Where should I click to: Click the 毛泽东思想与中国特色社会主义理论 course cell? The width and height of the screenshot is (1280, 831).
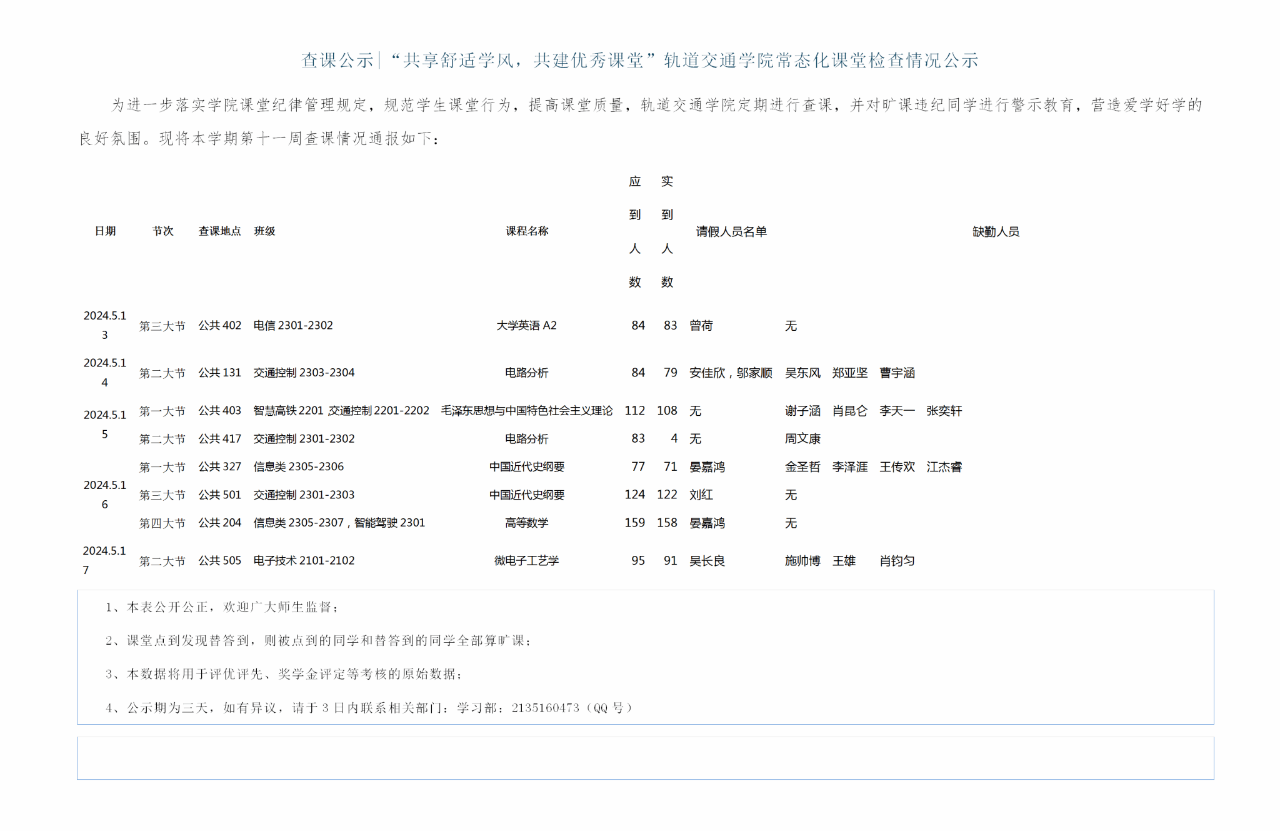pos(526,411)
